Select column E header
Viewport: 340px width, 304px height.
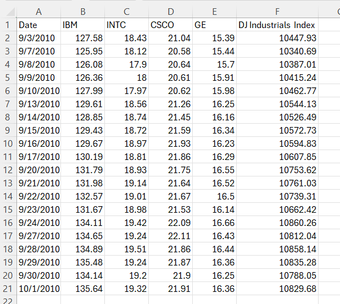(x=214, y=12)
